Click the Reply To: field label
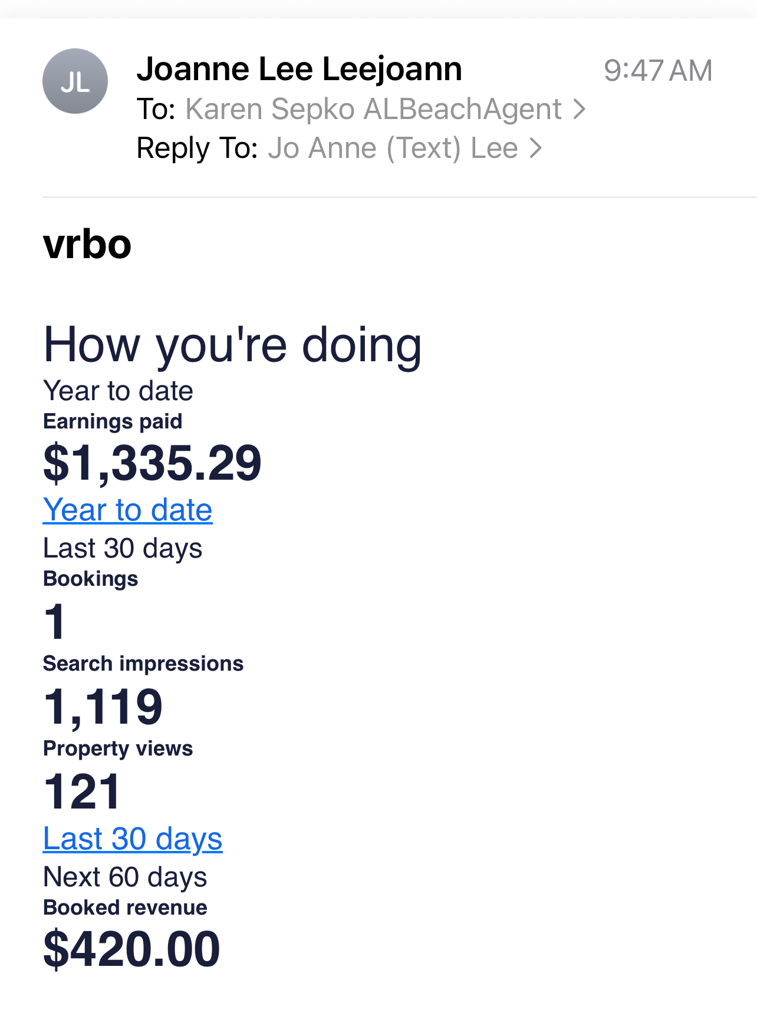Image resolution: width=757 pixels, height=1036 pixels. pos(198,148)
